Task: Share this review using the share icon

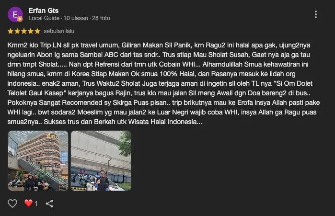Action: tap(49, 204)
